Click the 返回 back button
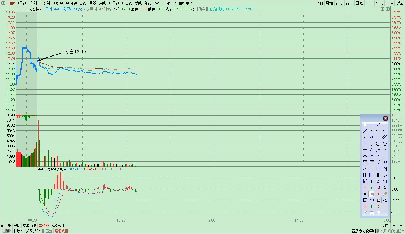The height and width of the screenshot is (234, 405). tap(400, 3)
